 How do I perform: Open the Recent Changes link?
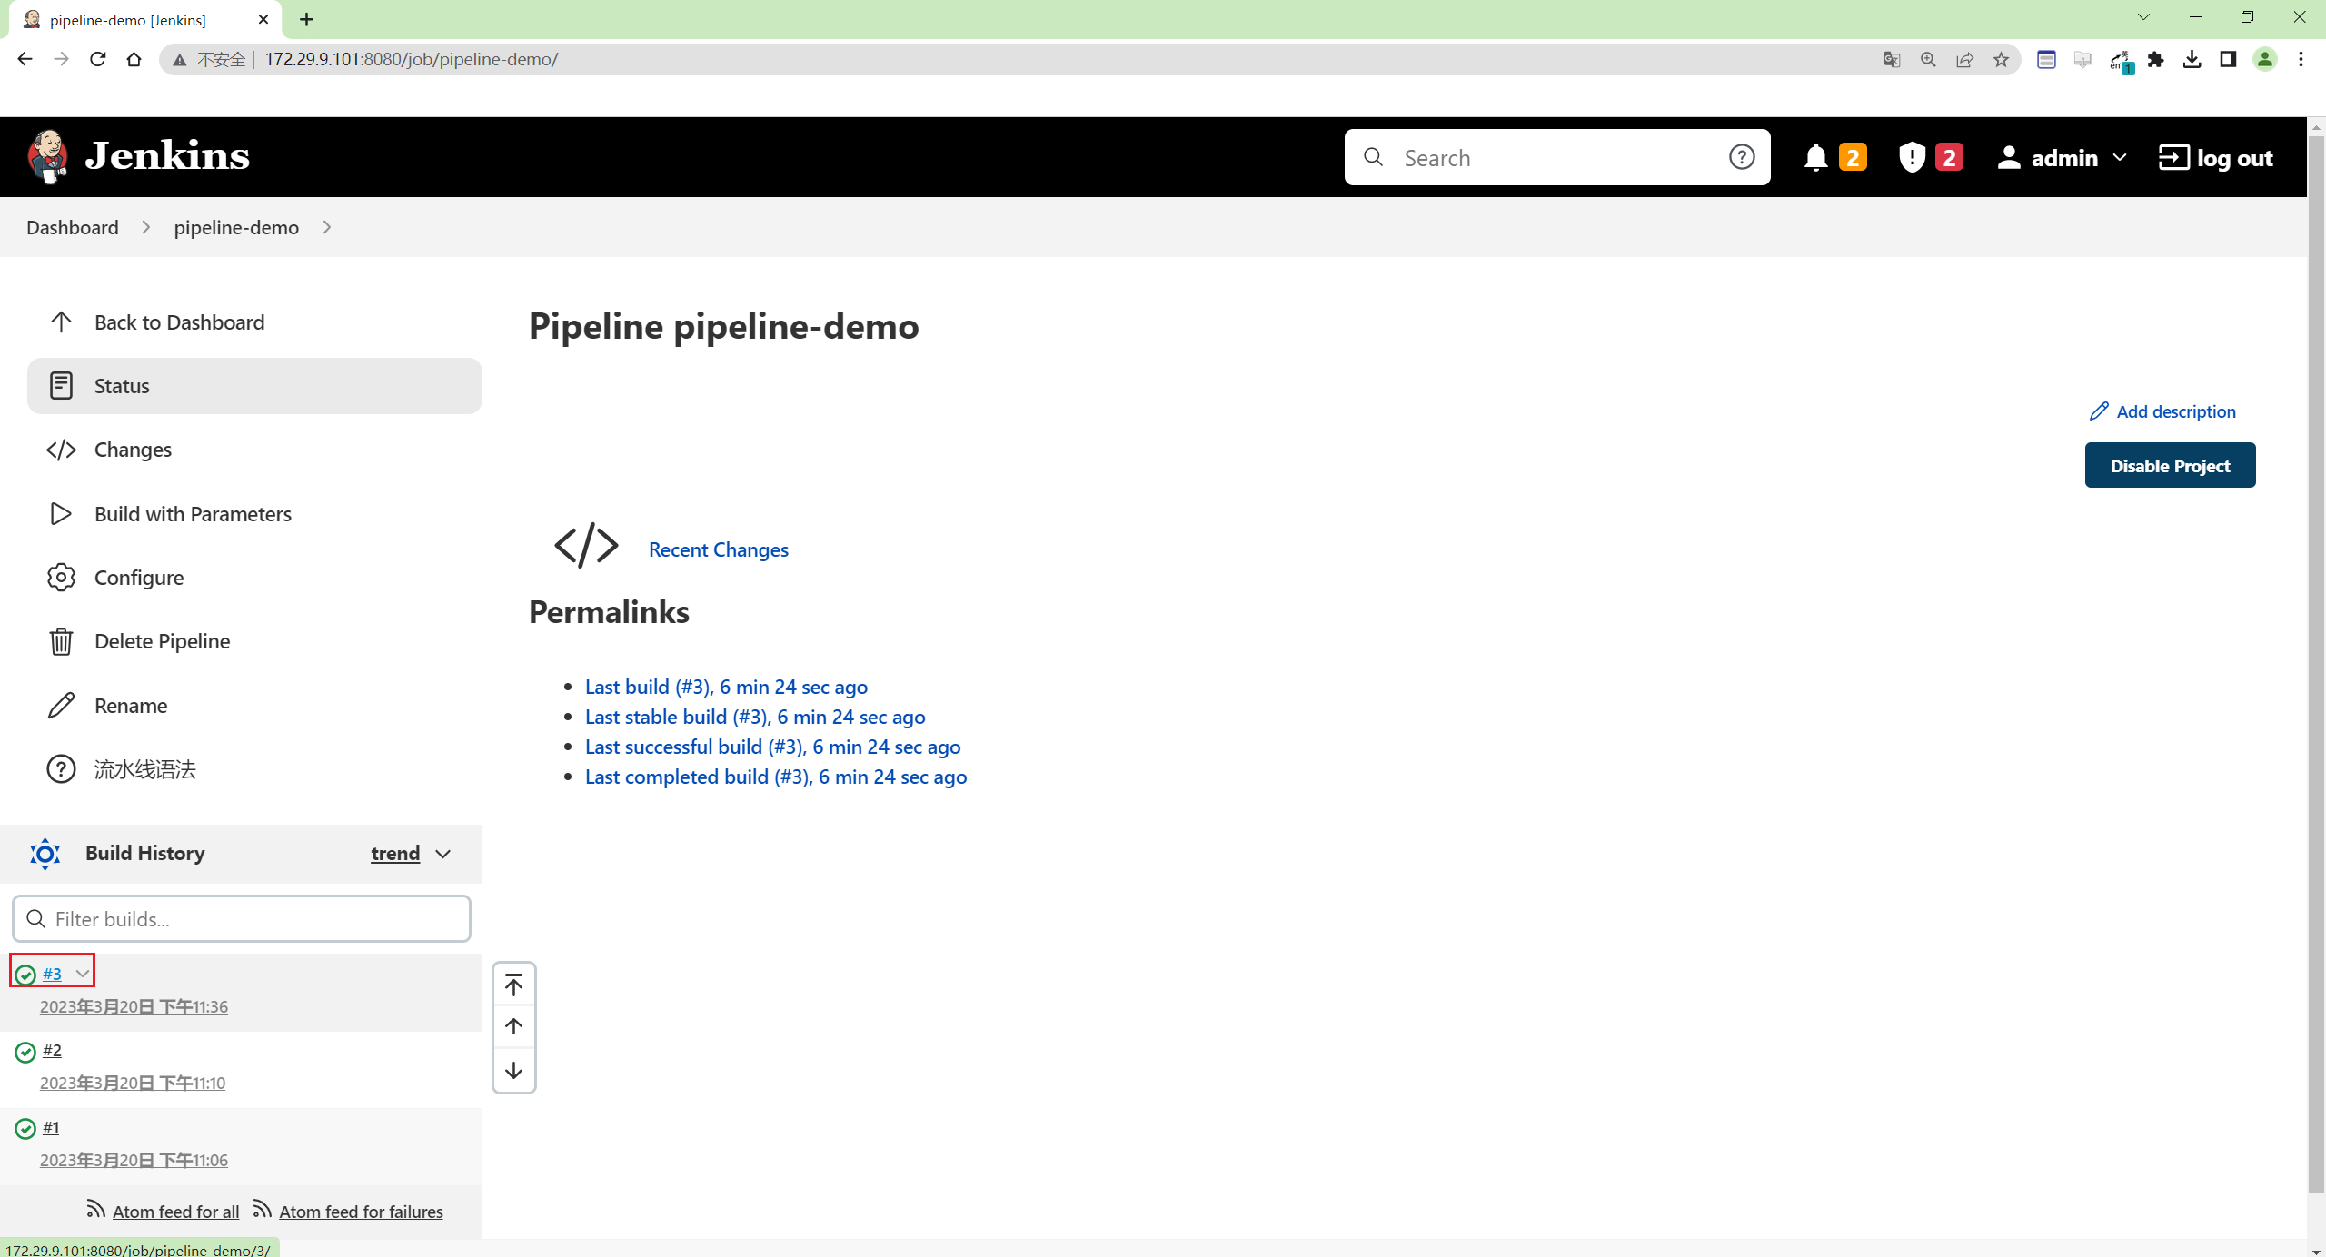718,549
